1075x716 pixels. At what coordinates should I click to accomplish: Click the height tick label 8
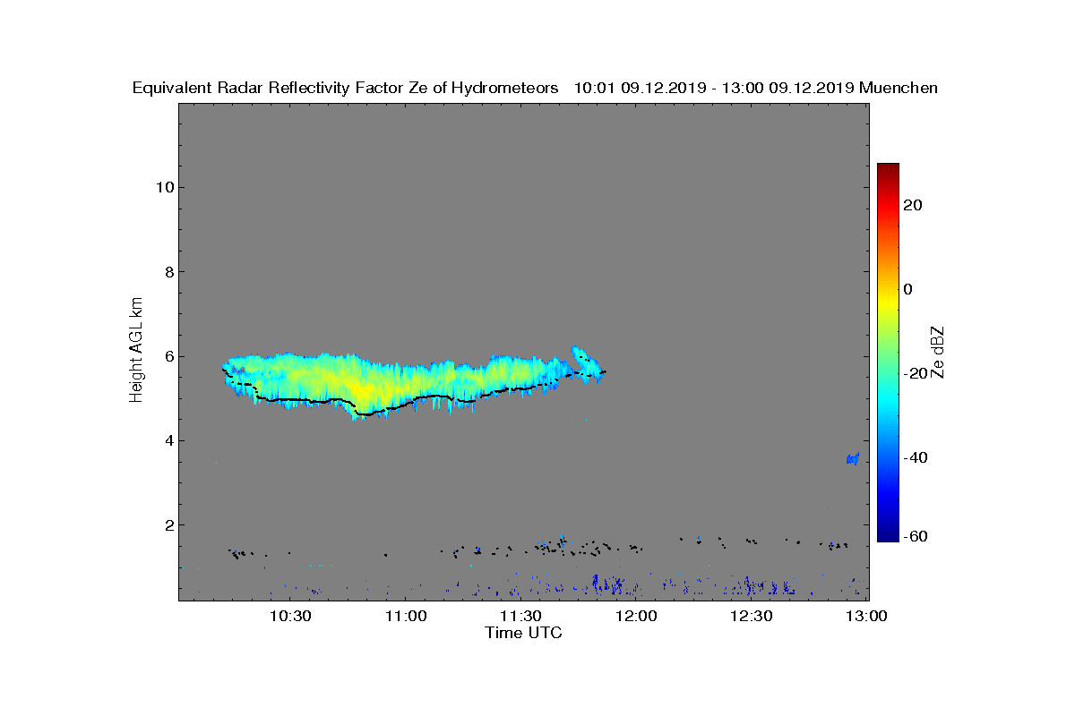pos(168,271)
